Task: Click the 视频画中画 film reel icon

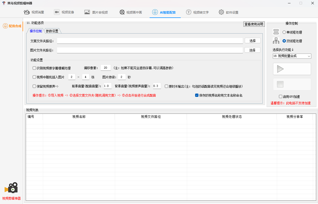Action: pos(122,12)
